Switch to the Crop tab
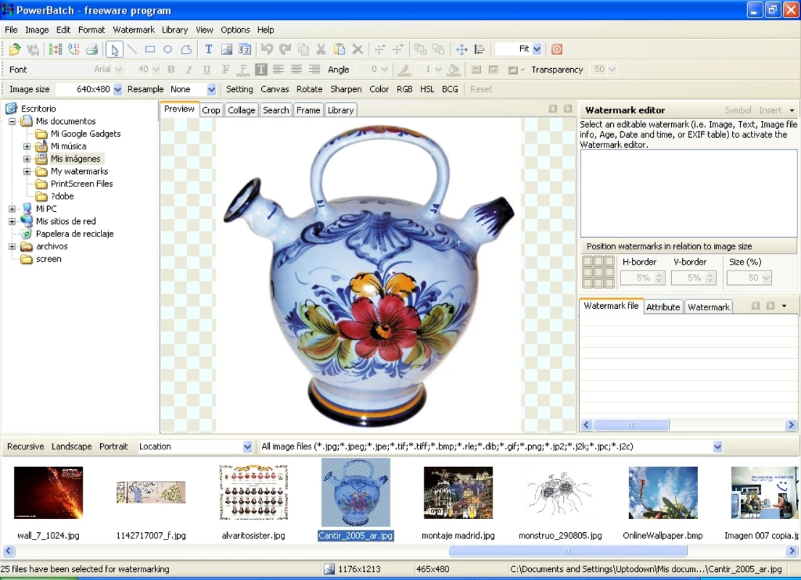 coord(211,110)
